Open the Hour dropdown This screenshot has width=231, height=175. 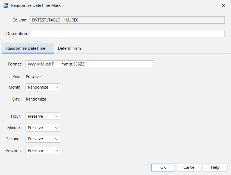43,116
